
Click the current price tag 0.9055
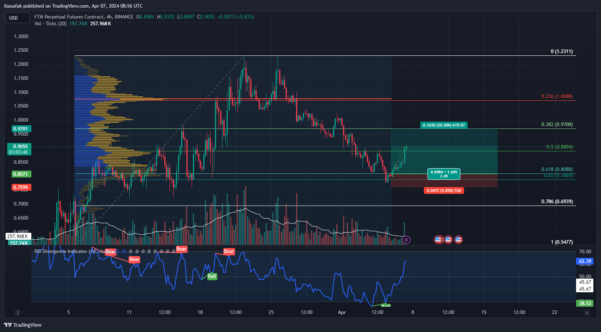tap(20, 147)
